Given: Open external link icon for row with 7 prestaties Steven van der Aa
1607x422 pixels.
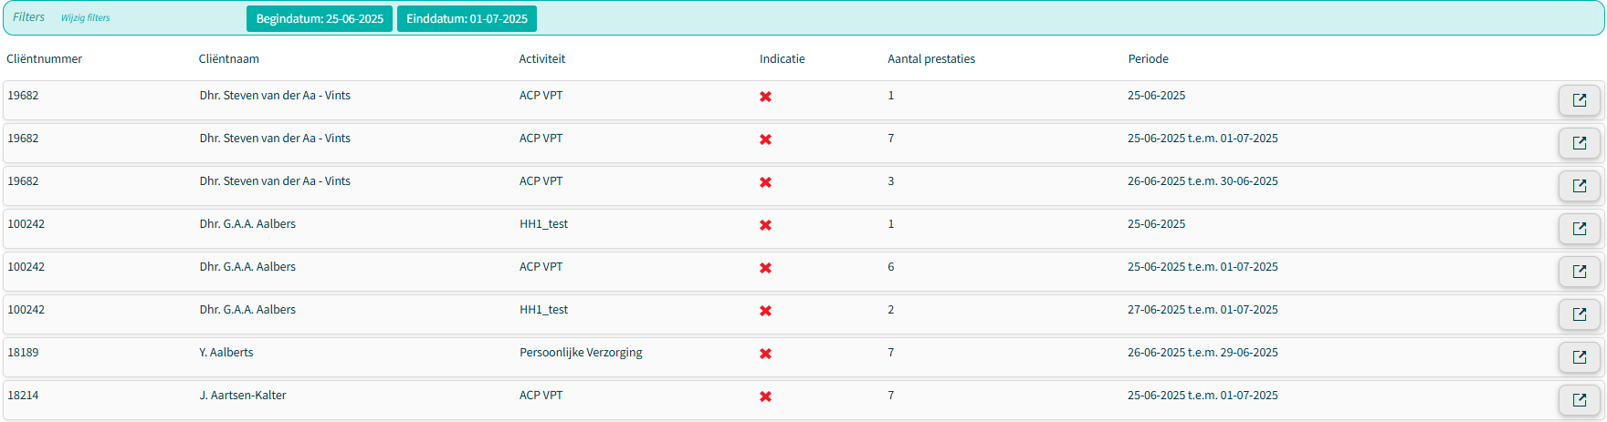Looking at the screenshot, I should click(x=1579, y=143).
